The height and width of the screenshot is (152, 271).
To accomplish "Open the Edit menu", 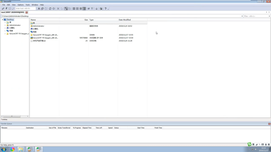I will pos(8,5).
